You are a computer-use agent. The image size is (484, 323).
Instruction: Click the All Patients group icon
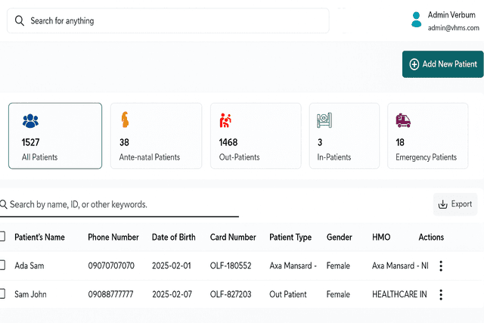[30, 120]
